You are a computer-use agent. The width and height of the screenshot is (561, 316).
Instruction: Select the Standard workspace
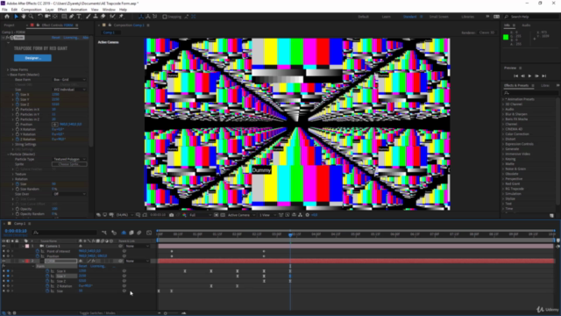409,17
